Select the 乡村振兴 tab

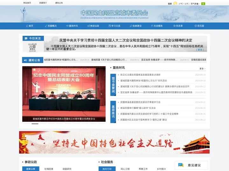pos(161,169)
